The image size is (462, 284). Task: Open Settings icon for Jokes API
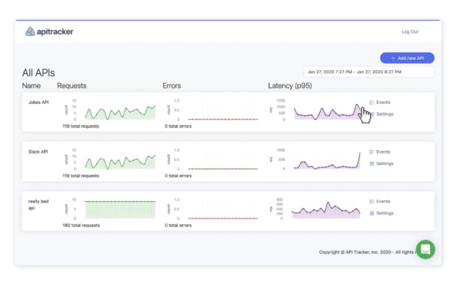[372, 114]
